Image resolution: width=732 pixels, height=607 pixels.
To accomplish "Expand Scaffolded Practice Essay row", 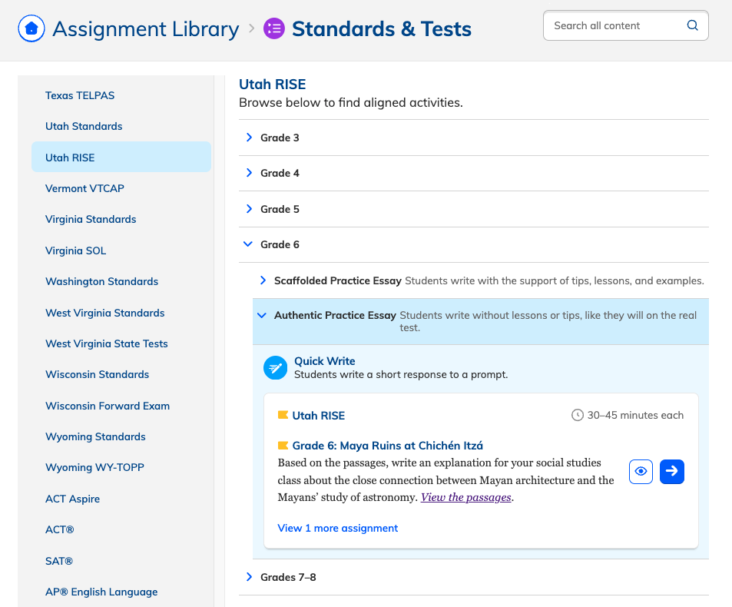I will coord(481,280).
